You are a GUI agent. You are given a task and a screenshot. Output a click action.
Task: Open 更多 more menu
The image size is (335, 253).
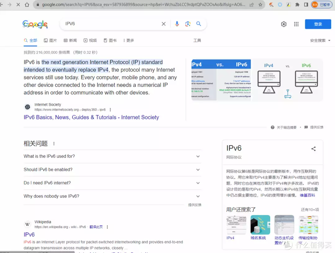tap(129, 40)
